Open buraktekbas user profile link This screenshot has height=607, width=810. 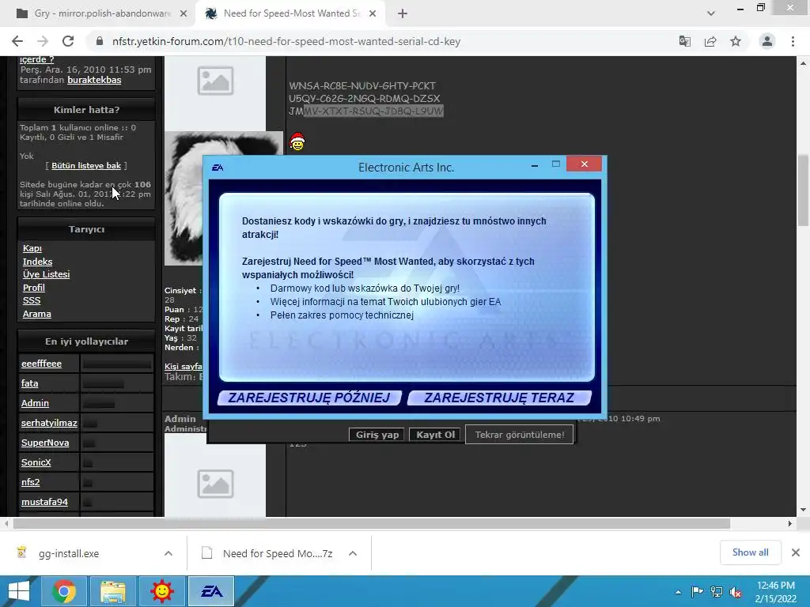[94, 80]
